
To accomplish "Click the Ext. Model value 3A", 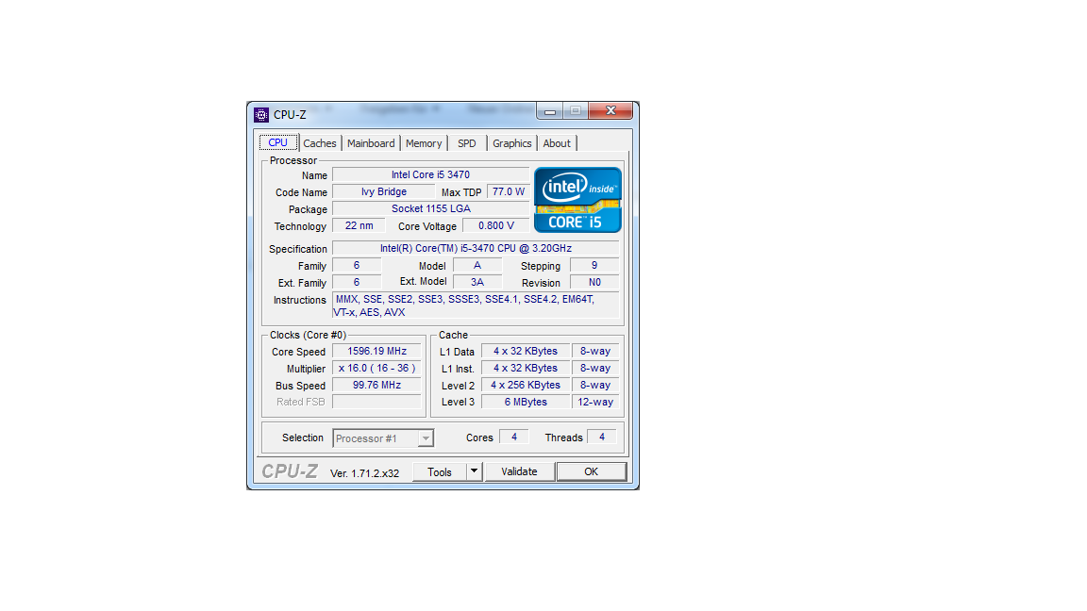I will [477, 282].
